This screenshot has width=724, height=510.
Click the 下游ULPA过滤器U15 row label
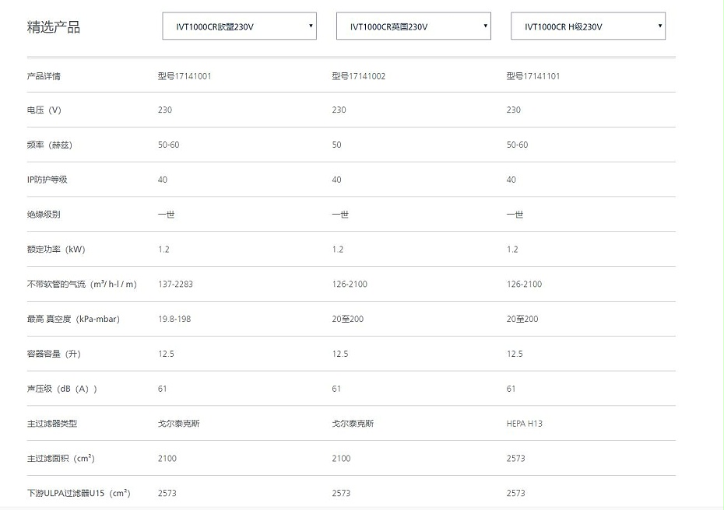coord(79,493)
